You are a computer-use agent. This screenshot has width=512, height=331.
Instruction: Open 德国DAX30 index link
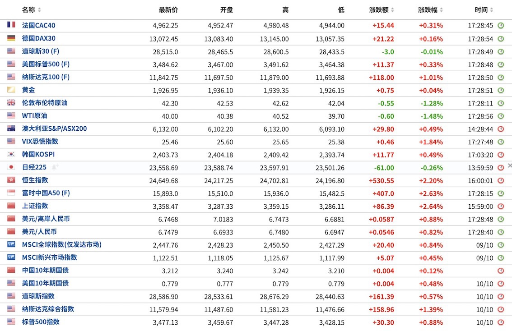point(38,38)
